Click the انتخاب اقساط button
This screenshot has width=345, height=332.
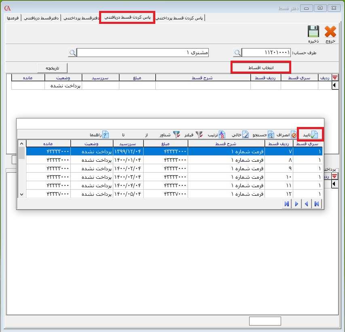[x=260, y=68]
